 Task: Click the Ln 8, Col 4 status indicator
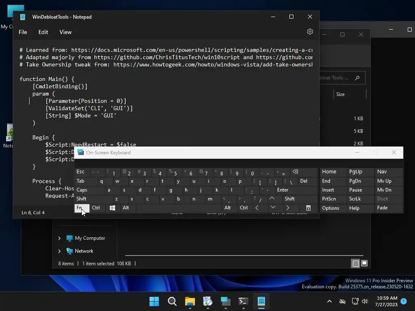tap(33, 213)
